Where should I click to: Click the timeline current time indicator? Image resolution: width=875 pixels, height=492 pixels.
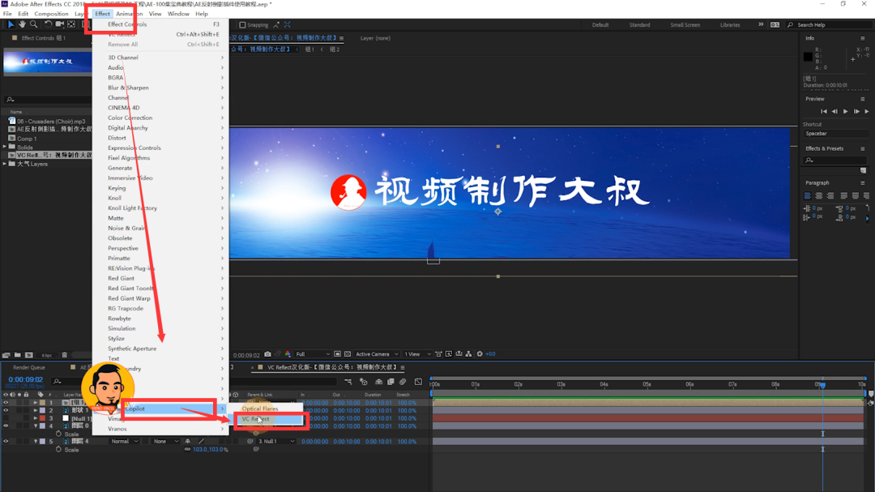point(822,385)
